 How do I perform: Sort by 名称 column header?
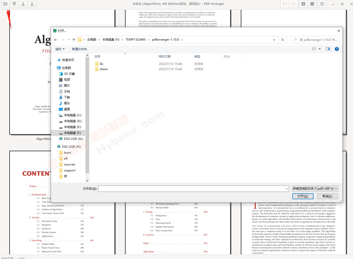tap(97, 56)
